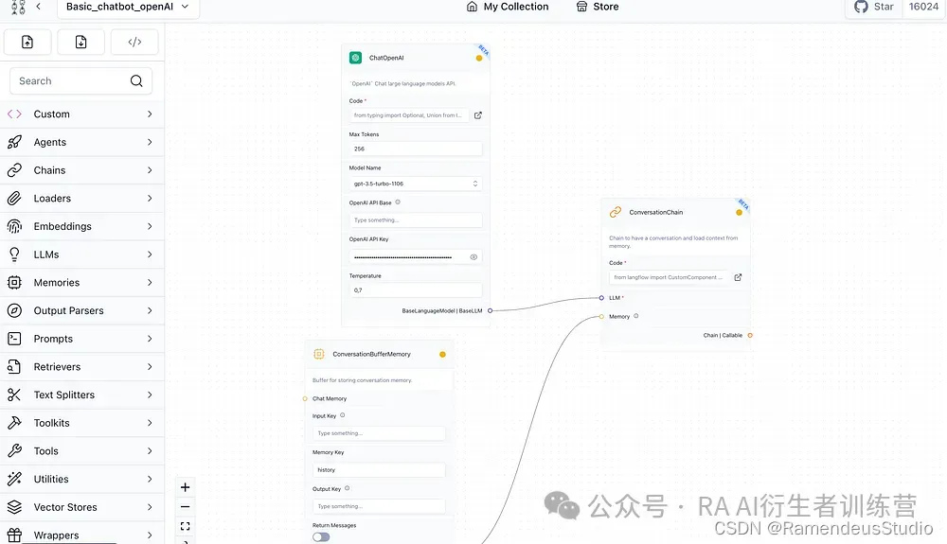Click the Memories chip icon

(14, 282)
